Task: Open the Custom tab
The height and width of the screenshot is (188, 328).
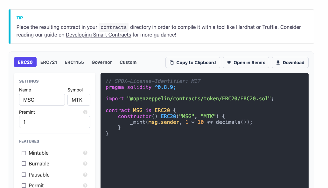Action: tap(128, 62)
